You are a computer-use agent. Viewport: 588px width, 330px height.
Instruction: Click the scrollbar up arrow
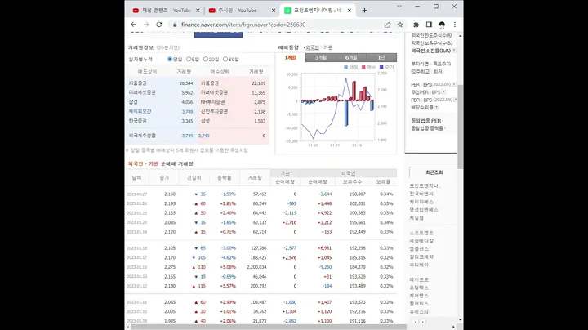pyautogui.click(x=460, y=36)
